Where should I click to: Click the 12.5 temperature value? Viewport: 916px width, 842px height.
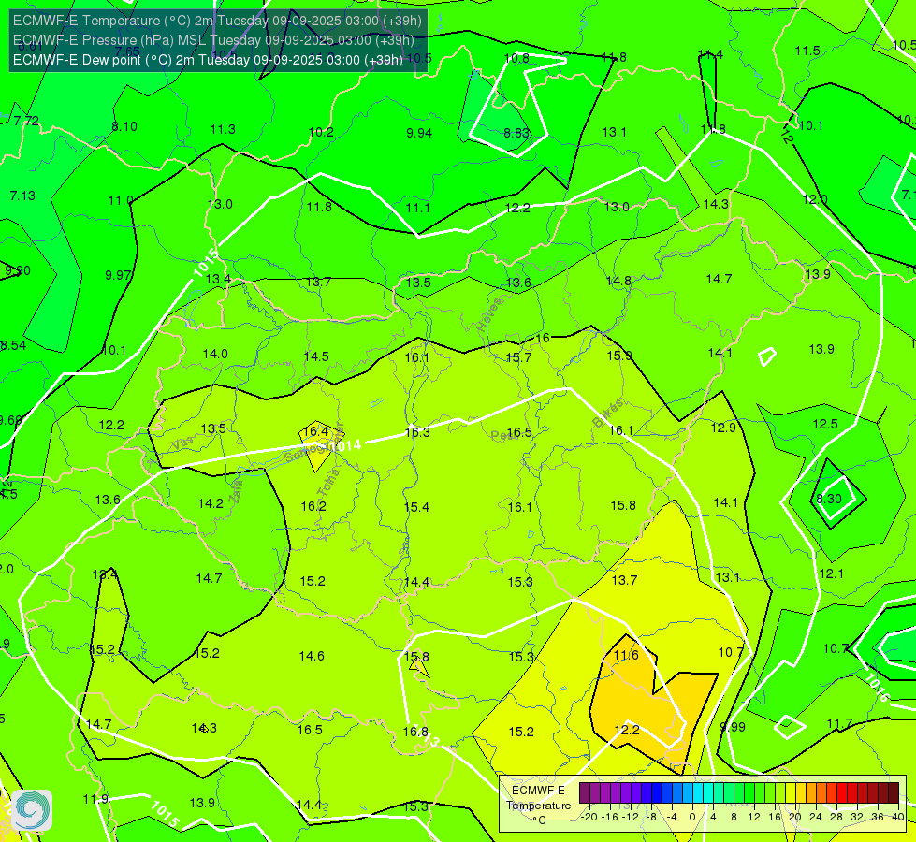(x=825, y=424)
